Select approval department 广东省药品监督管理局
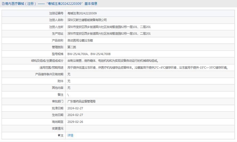 81,101
